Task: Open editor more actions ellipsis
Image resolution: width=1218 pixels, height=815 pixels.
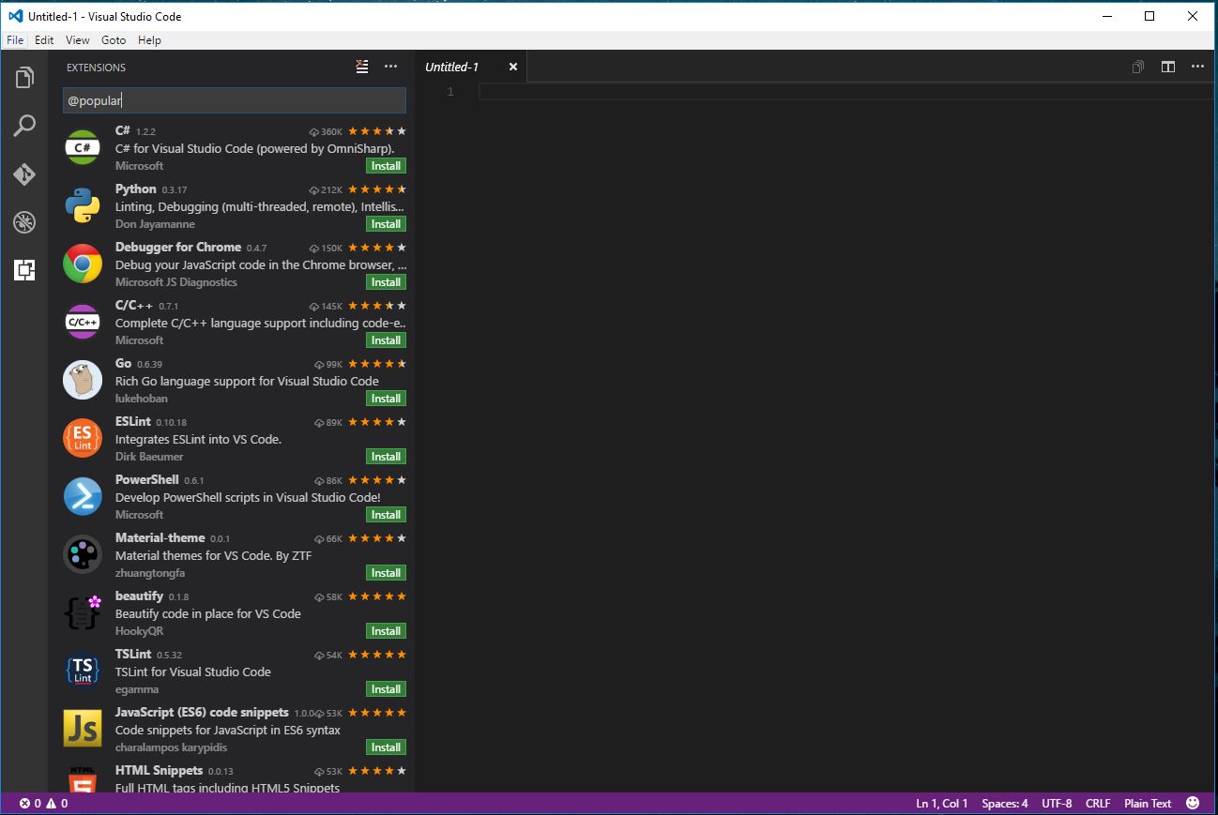Action: (x=1197, y=67)
